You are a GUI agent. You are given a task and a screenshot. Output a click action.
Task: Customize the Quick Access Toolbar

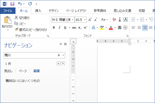(x=36, y=4)
